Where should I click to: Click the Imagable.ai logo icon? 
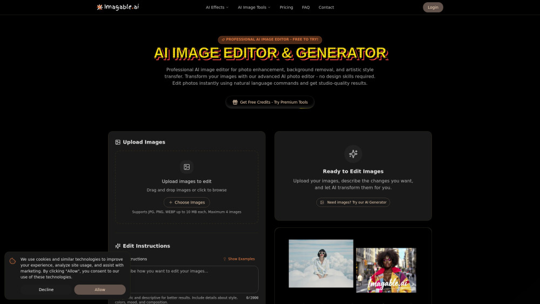pos(100,7)
